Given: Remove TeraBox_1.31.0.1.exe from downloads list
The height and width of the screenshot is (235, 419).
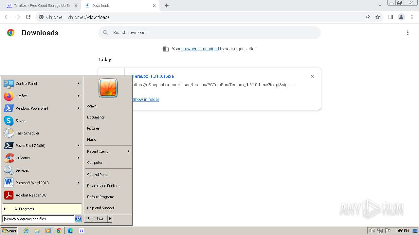Looking at the screenshot, I should point(312,76).
